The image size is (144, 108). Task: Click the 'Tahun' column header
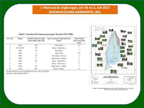click(x=20, y=39)
